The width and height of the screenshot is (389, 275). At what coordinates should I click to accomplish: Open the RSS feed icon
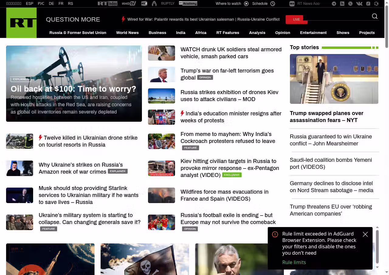tap(342, 4)
